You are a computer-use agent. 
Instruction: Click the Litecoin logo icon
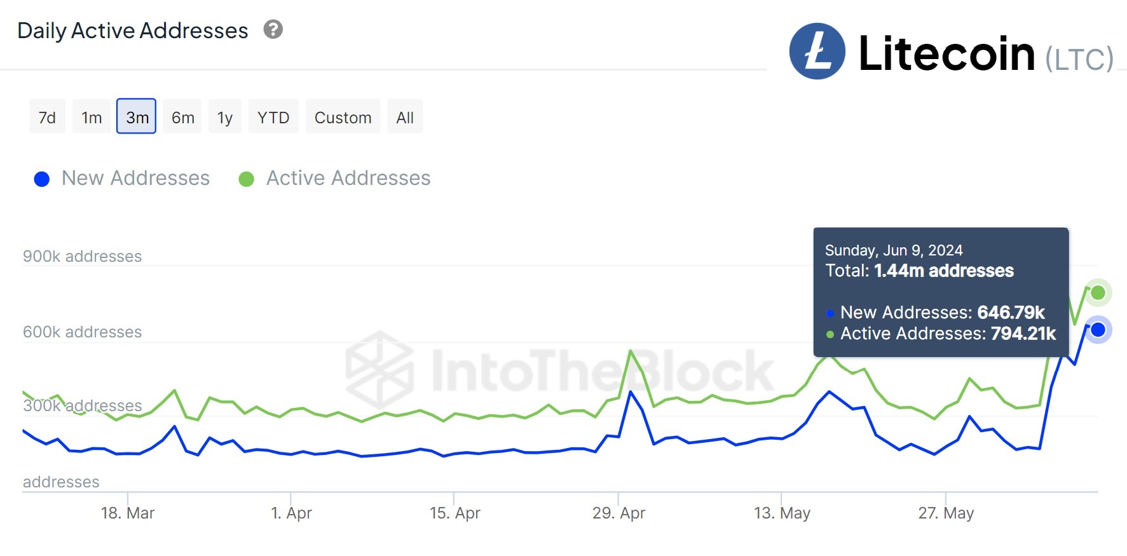point(817,51)
